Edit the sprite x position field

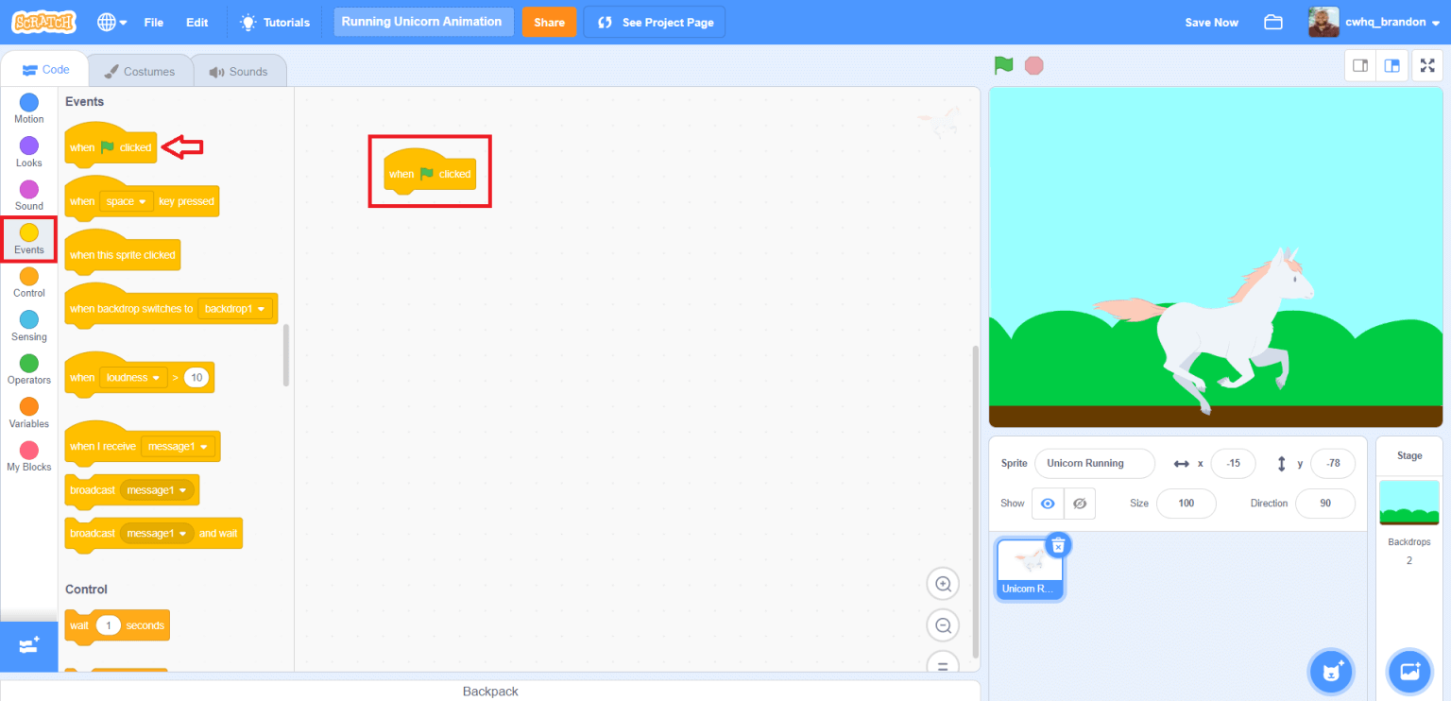tap(1233, 463)
